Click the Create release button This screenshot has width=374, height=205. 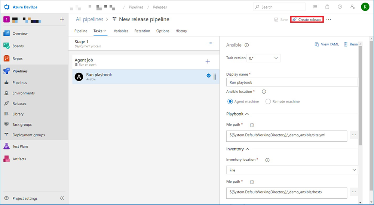(307, 19)
